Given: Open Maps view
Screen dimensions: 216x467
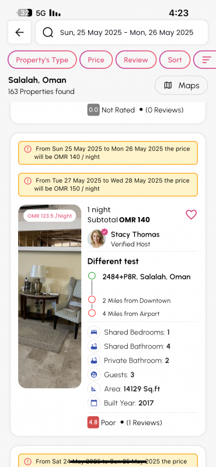Looking at the screenshot, I should click(x=181, y=85).
